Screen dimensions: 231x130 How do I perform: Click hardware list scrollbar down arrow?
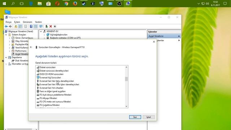tap(126, 106)
